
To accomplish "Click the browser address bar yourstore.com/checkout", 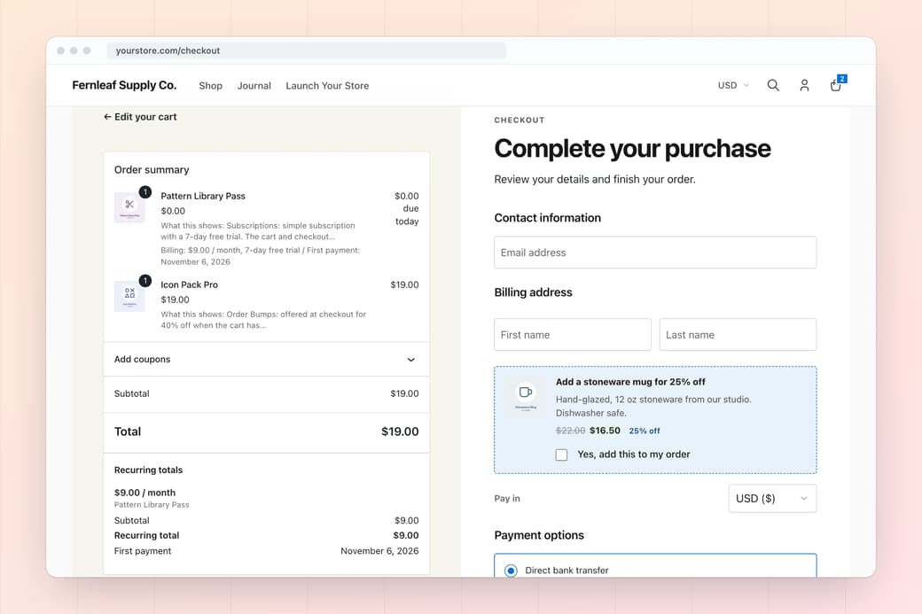I will click(306, 51).
